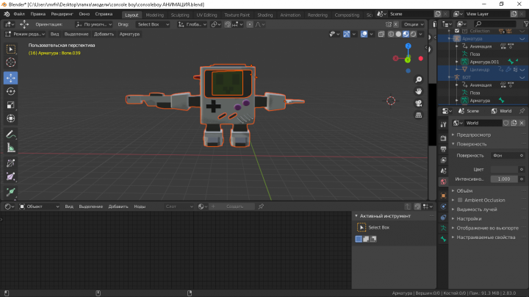Screen dimensions: 529x297
Task: Expand the Viewport Display panel
Action: click(x=488, y=228)
